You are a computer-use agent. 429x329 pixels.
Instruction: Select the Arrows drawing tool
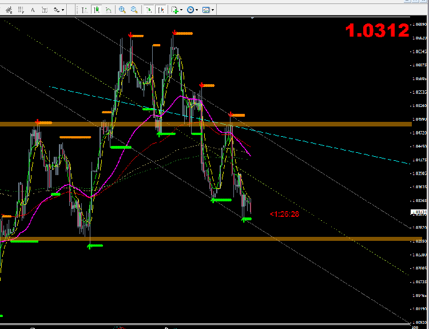(x=57, y=10)
